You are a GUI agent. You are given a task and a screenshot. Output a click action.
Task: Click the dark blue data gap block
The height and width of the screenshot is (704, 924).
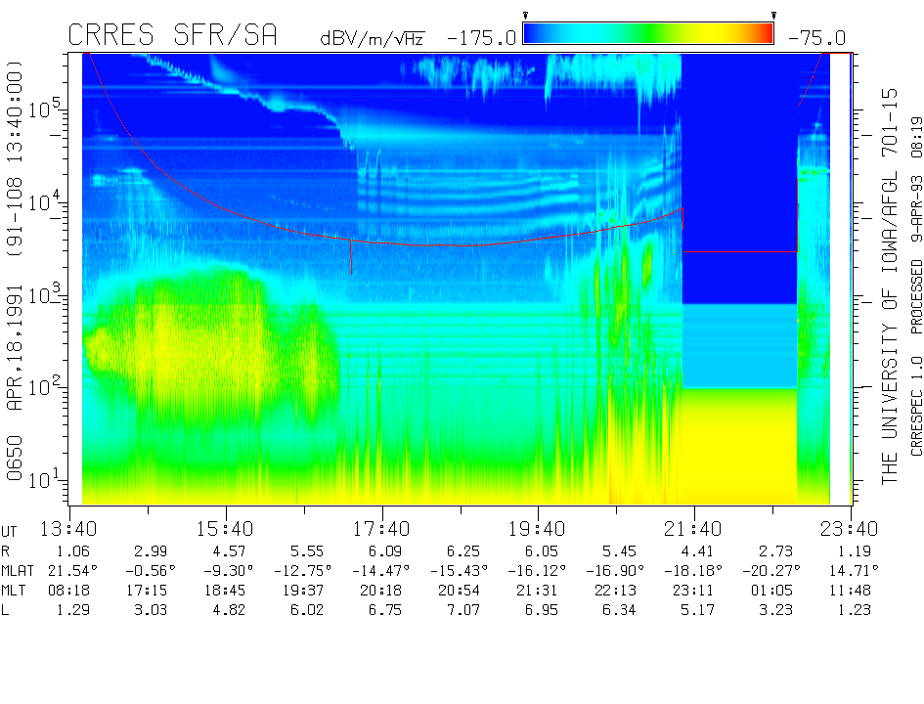click(739, 176)
